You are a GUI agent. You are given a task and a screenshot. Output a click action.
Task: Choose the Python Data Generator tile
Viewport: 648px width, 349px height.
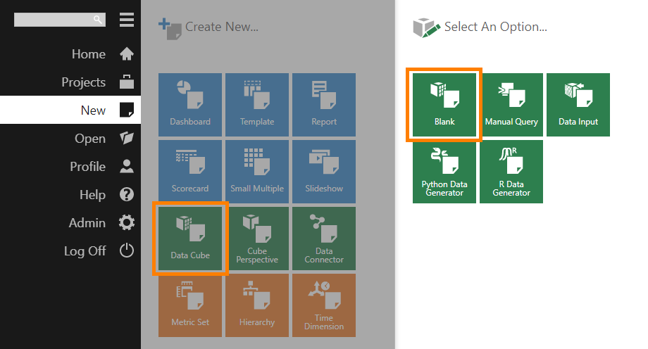tap(444, 172)
